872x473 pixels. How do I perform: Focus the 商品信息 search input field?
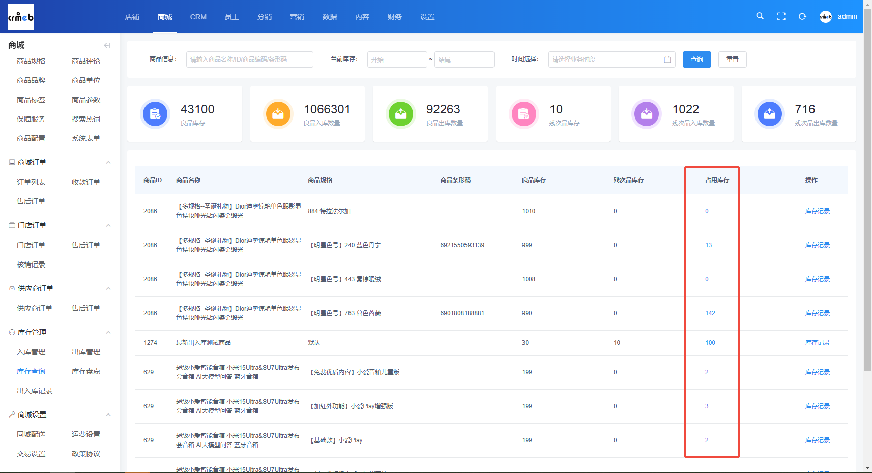click(249, 60)
